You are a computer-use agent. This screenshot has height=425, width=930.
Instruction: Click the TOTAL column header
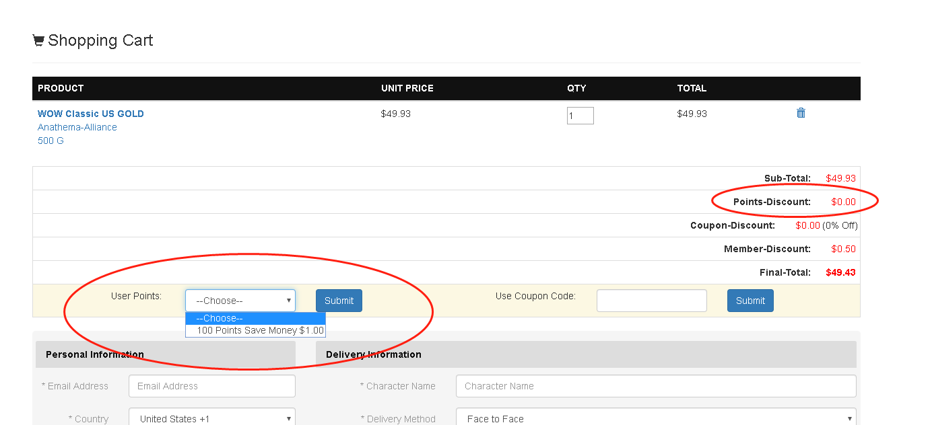click(692, 88)
